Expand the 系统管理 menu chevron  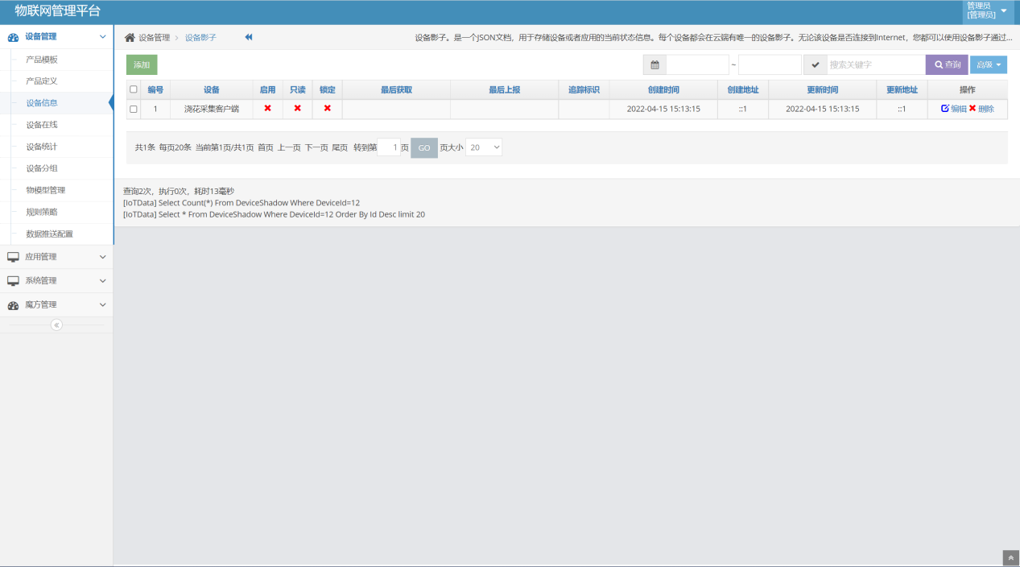point(102,281)
